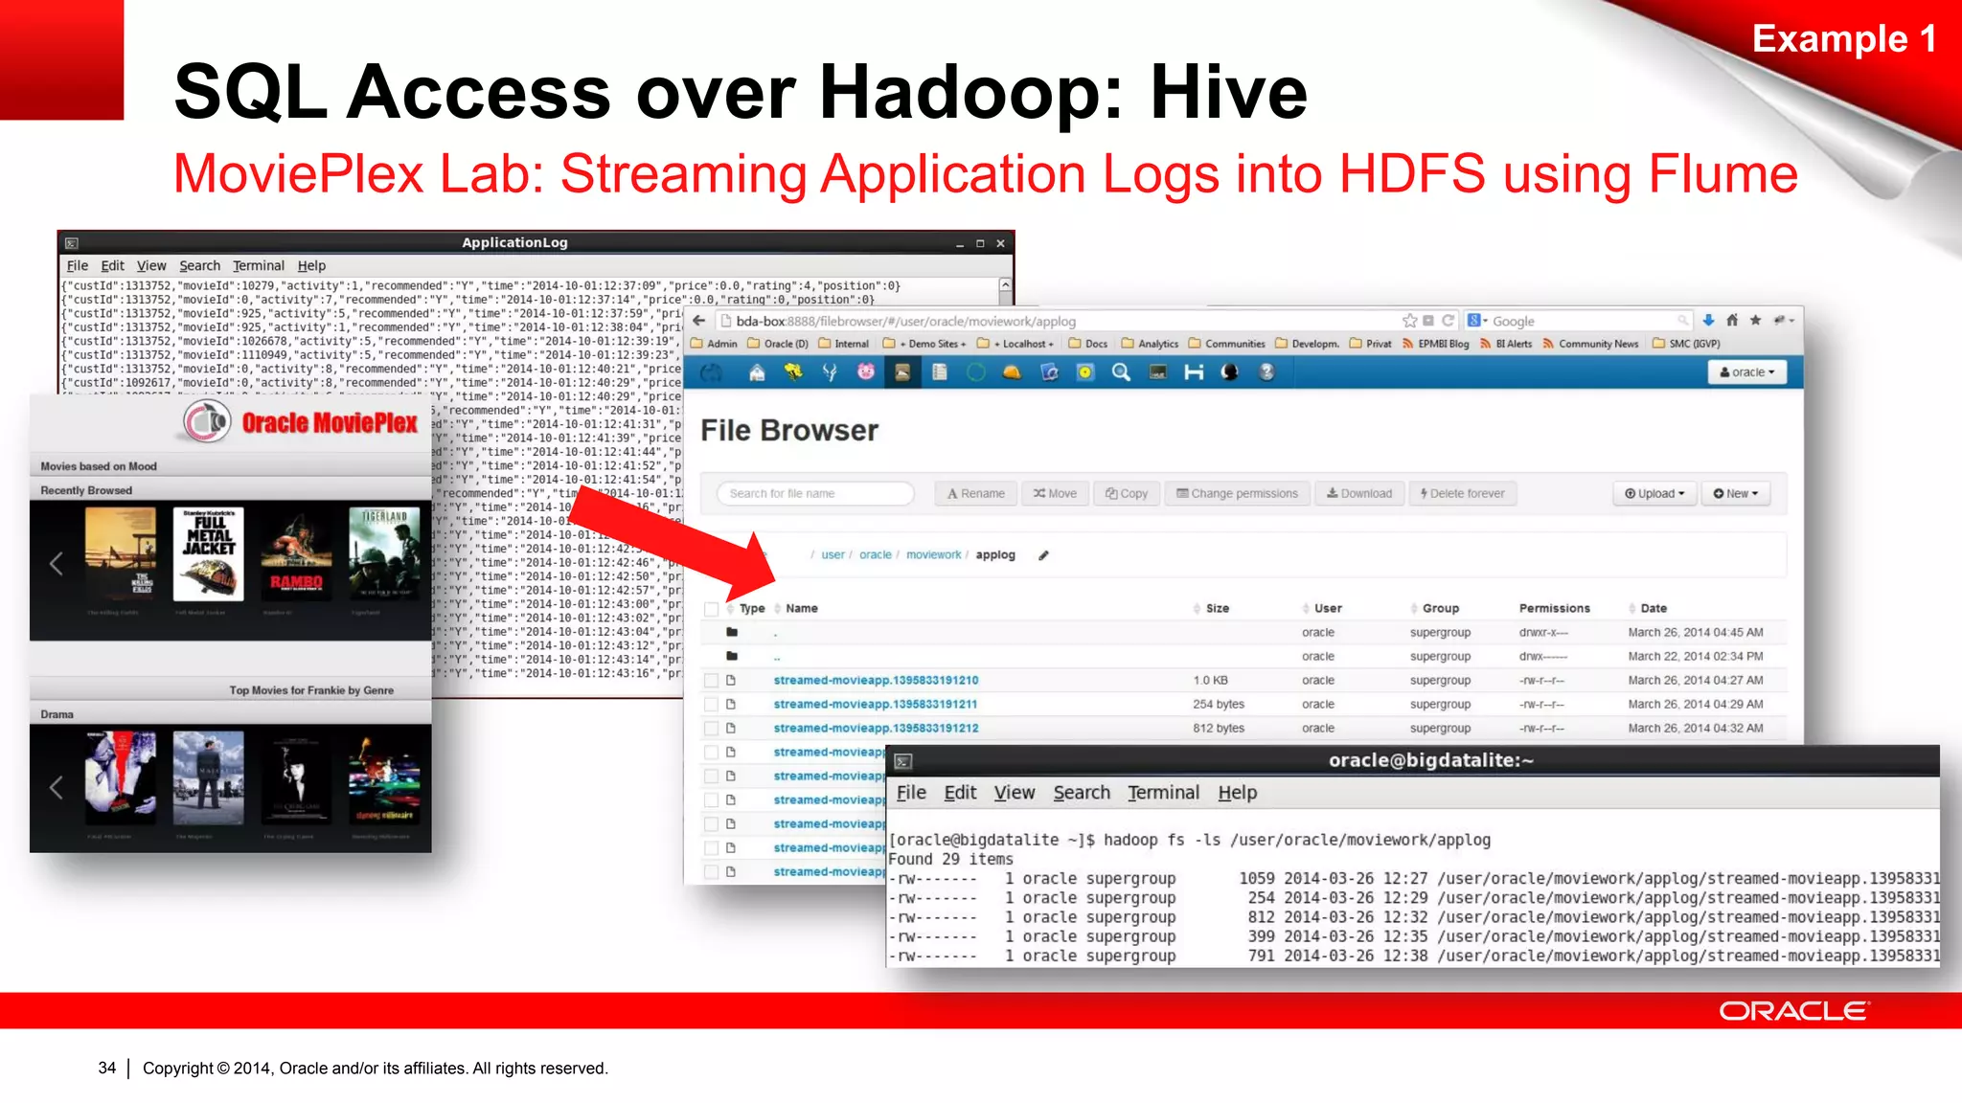Open the Metastore tables document icon
This screenshot has height=1103, width=1962.
[x=940, y=372]
